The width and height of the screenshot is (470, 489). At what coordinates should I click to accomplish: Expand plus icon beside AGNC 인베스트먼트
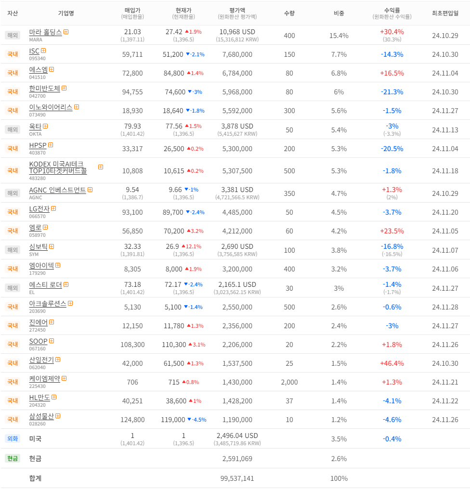90,190
